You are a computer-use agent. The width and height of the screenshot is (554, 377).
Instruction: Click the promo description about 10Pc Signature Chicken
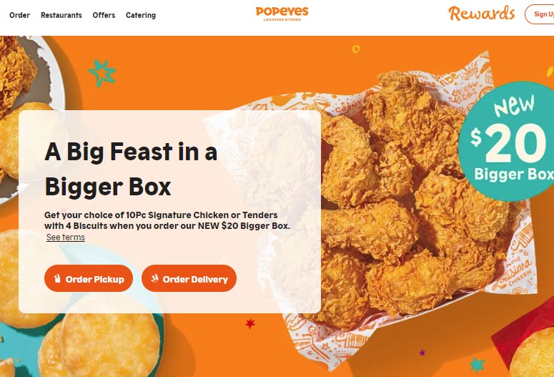167,220
